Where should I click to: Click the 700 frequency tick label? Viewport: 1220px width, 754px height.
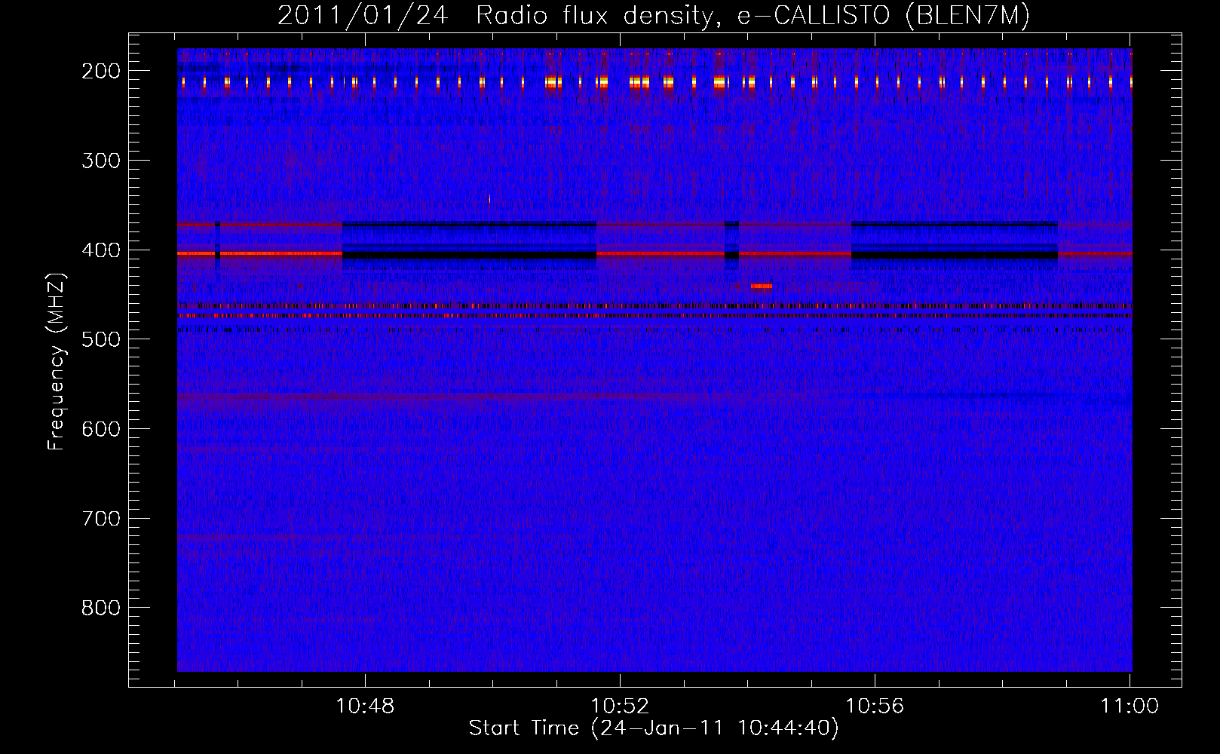[101, 519]
